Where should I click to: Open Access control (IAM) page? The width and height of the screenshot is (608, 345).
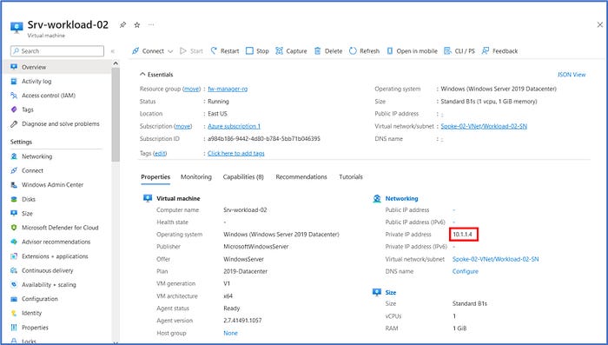pos(49,96)
